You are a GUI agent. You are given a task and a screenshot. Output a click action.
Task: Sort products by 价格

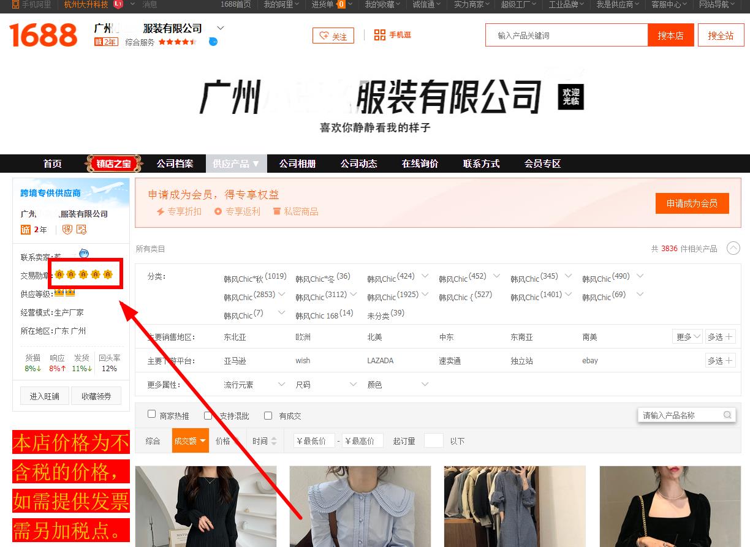click(227, 441)
